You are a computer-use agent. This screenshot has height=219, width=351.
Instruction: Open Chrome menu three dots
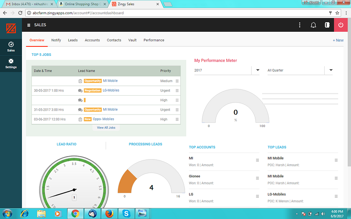pyautogui.click(x=346, y=13)
